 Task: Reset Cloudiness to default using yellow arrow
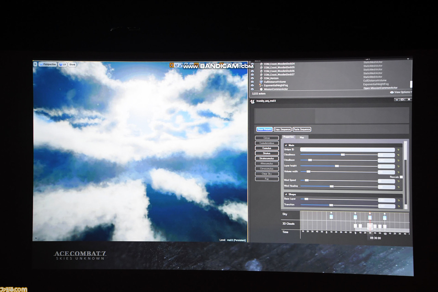coord(398,155)
